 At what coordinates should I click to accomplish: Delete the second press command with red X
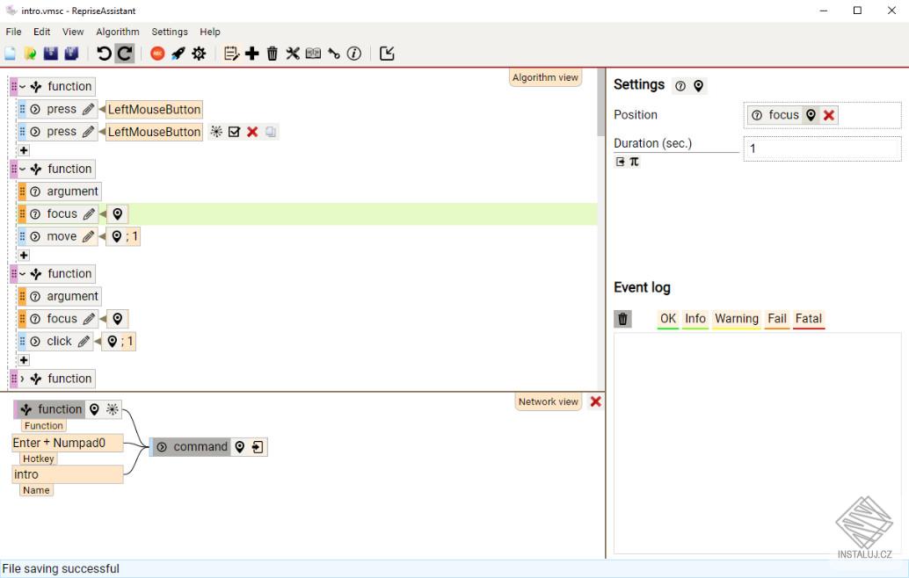(x=252, y=132)
